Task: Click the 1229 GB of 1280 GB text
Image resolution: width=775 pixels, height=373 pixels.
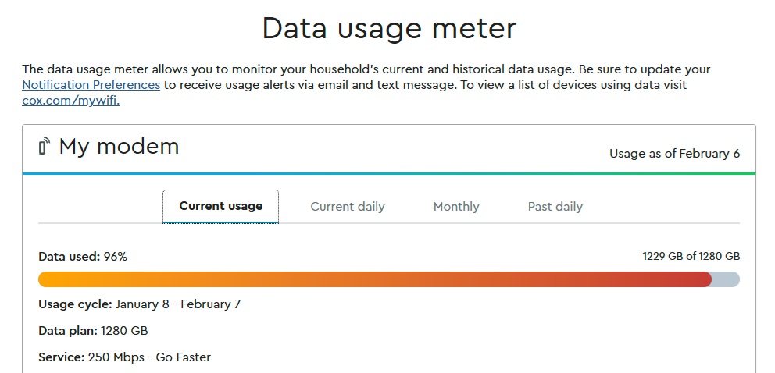Action: click(x=691, y=256)
